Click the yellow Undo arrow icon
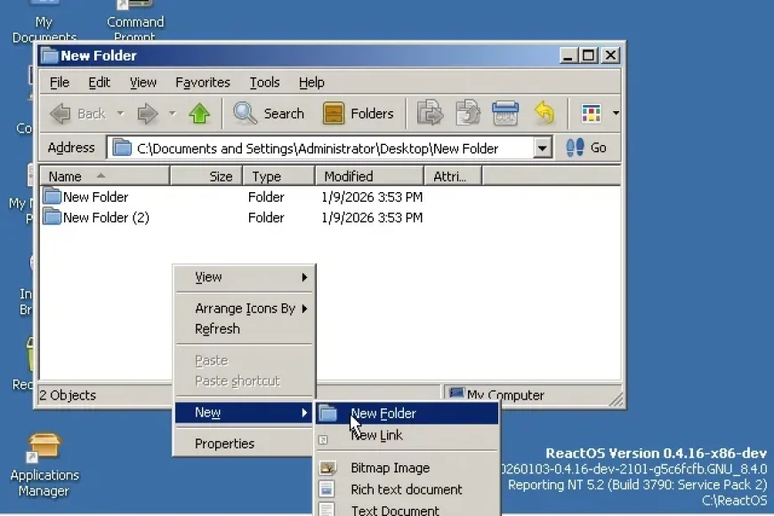 click(544, 113)
